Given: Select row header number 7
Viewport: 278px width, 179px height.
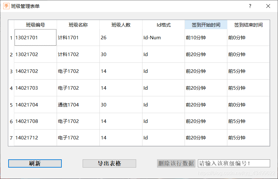Looking at the screenshot, I should pyautogui.click(x=11, y=138).
